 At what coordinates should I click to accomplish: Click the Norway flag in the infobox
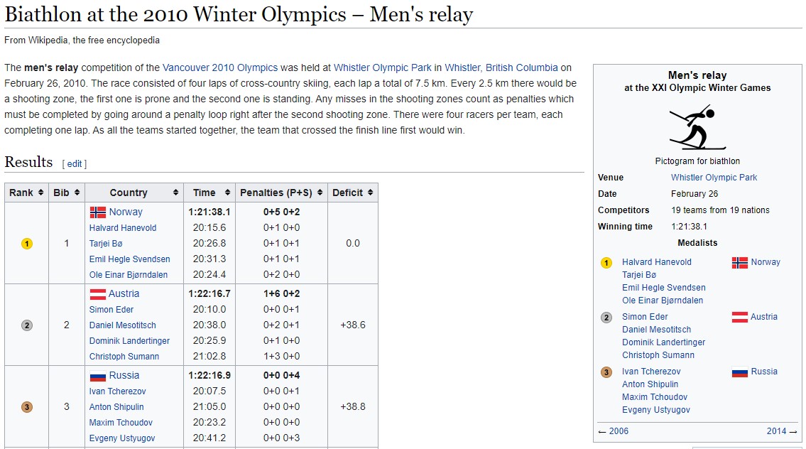(739, 262)
